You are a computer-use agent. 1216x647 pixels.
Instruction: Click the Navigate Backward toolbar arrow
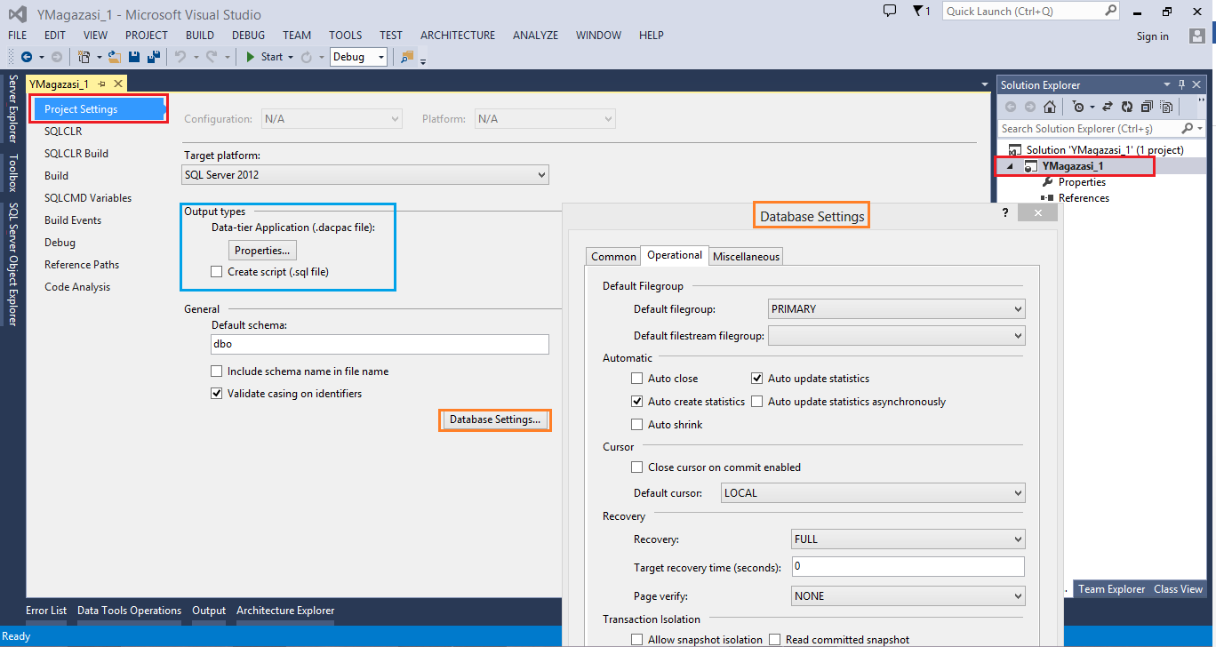click(x=26, y=57)
